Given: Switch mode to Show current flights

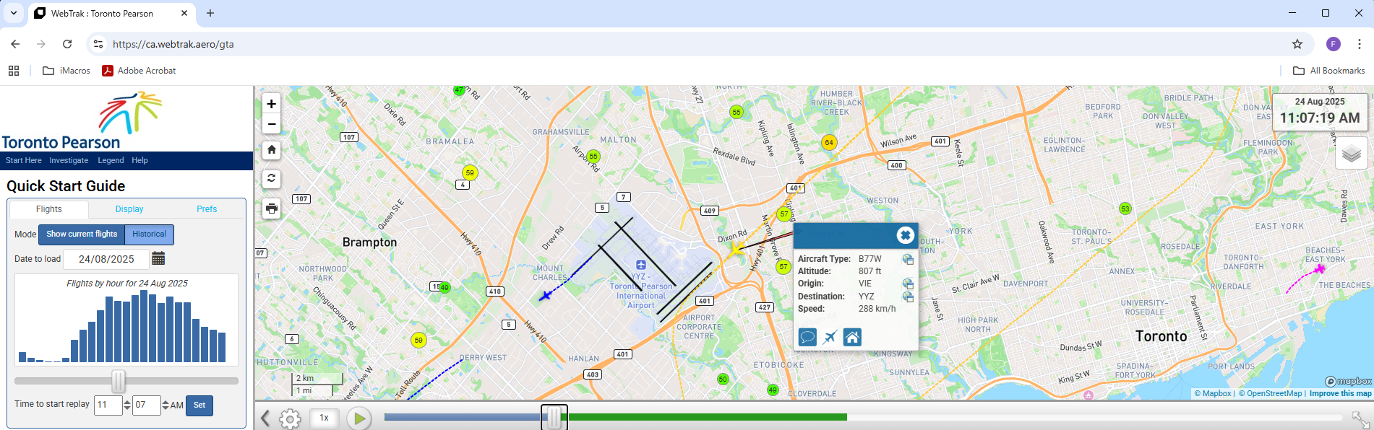Looking at the screenshot, I should 82,234.
